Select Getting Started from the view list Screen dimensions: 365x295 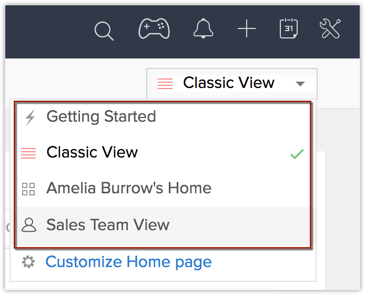[101, 116]
